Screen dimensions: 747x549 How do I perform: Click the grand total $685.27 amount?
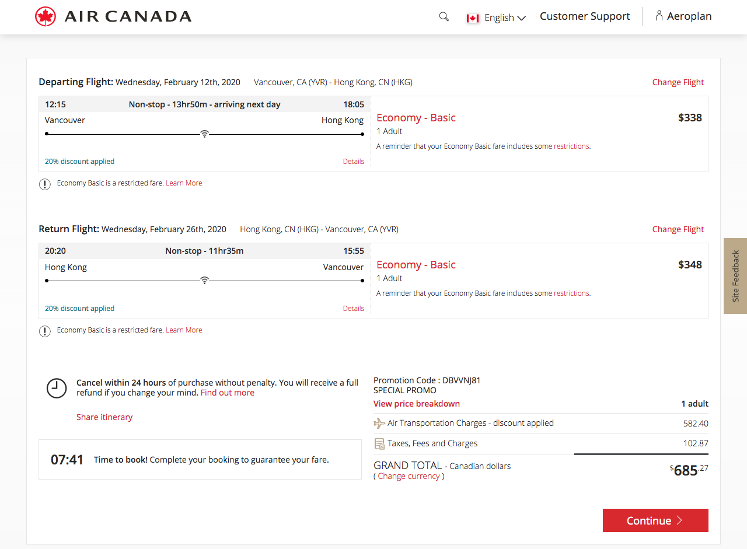[689, 470]
